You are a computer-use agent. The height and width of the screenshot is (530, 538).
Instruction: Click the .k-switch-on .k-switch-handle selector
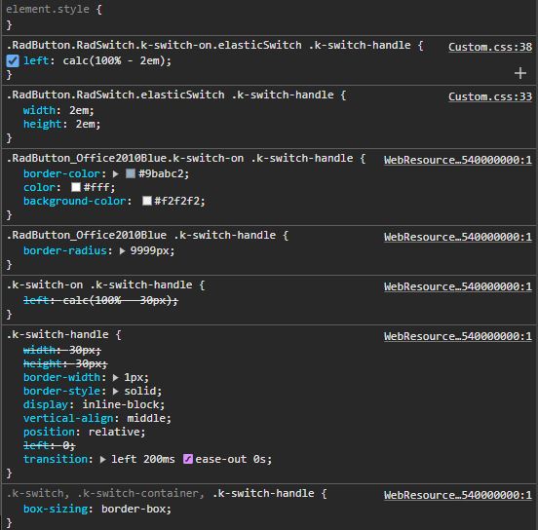[99, 284]
